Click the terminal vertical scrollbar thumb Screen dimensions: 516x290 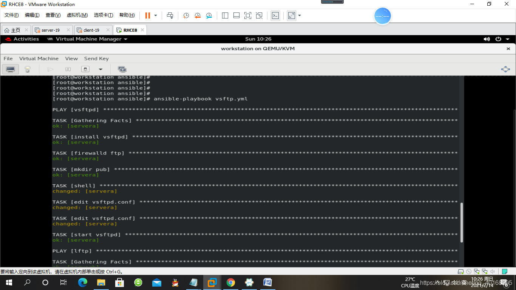point(462,222)
